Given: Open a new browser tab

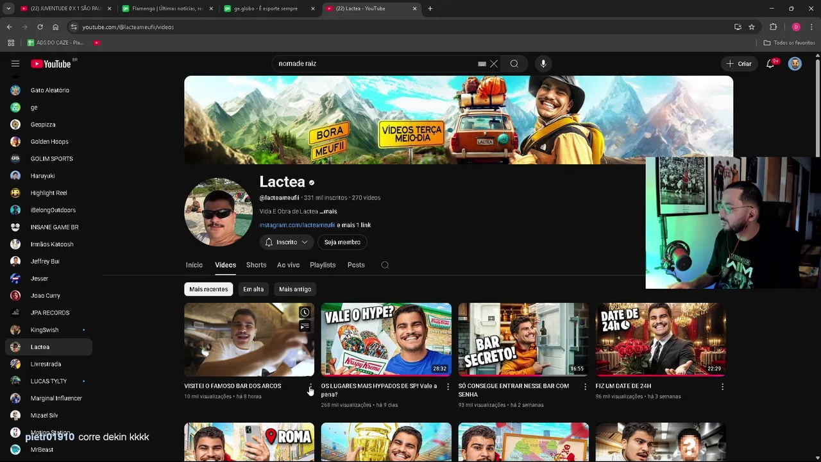Looking at the screenshot, I should tap(430, 8).
